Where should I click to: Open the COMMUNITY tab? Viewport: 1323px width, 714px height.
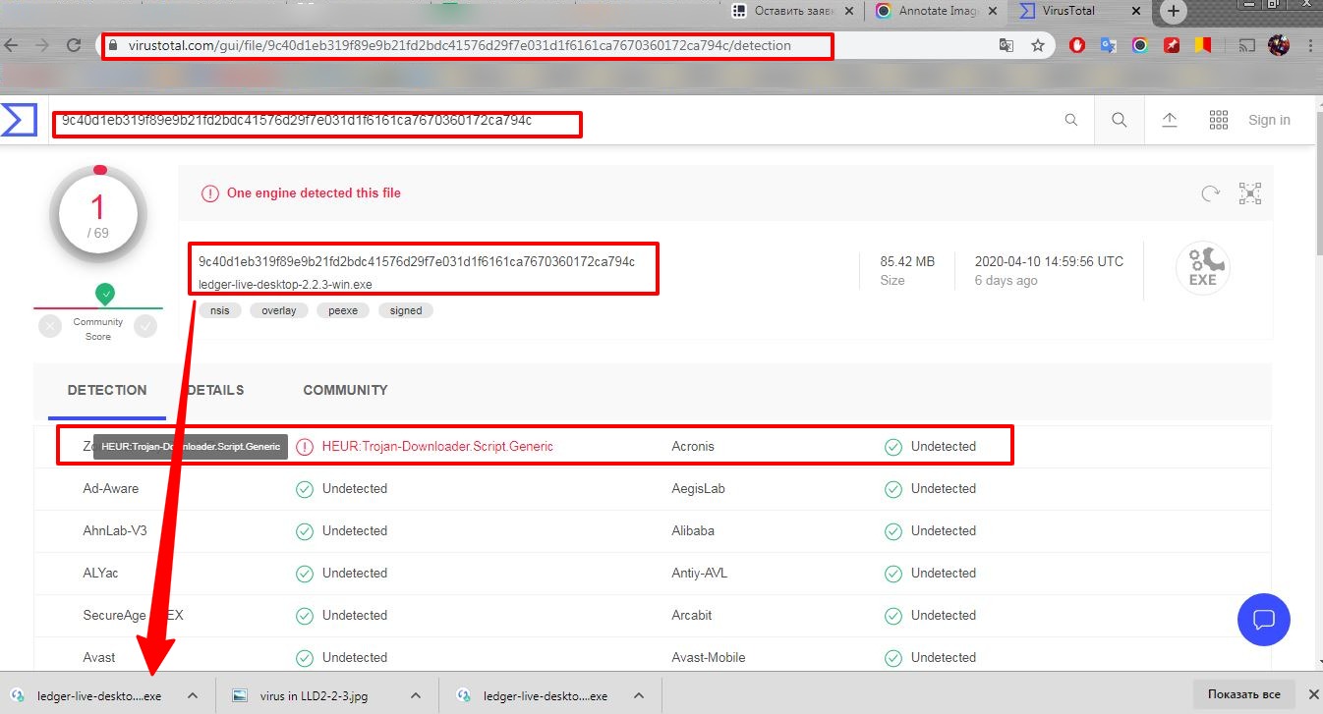pos(344,390)
